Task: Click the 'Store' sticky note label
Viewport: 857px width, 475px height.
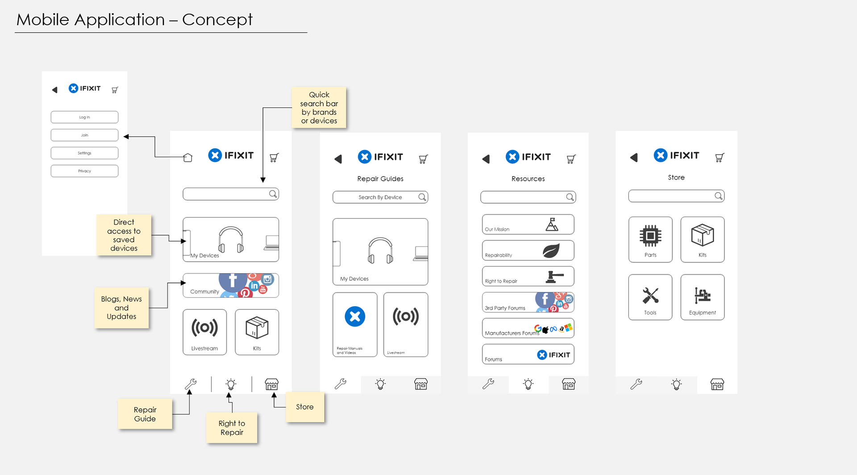Action: (x=305, y=407)
